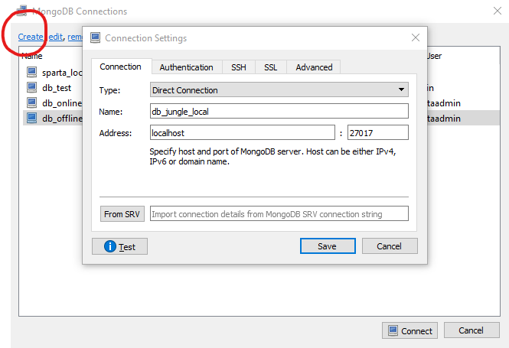Switch to the Authentication tab
The width and height of the screenshot is (509, 348).
[186, 67]
